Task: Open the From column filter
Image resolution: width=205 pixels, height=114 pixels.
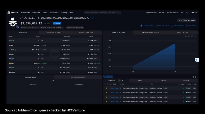Action: click(120, 84)
